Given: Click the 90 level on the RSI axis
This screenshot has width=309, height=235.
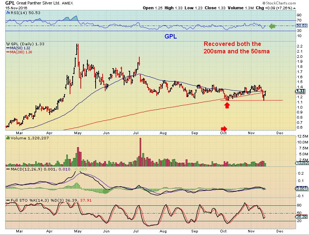Looking at the screenshot, I should point(299,15).
